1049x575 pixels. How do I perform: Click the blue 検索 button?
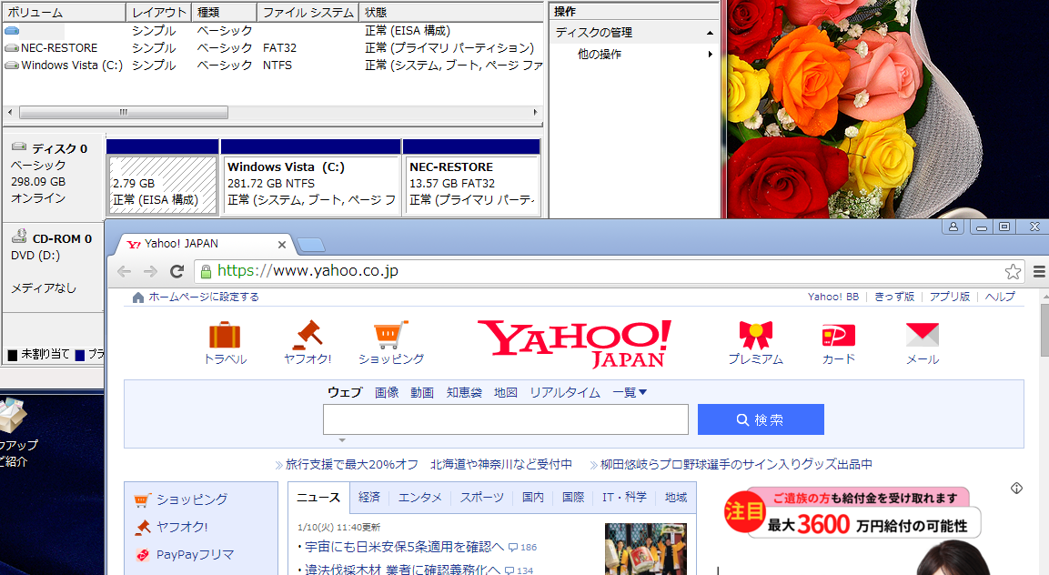click(761, 419)
